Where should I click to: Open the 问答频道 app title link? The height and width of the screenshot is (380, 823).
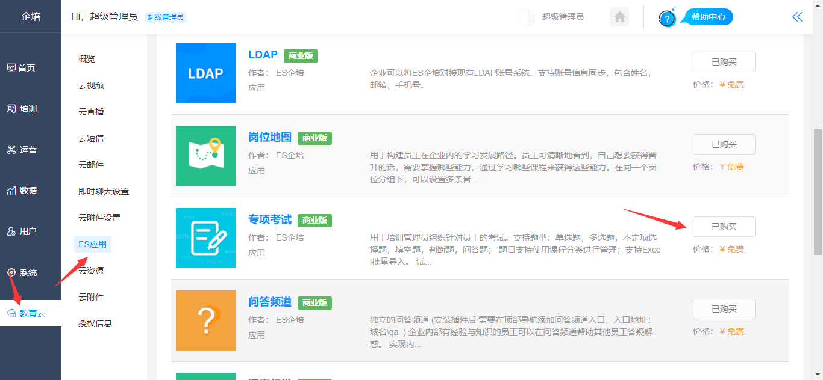point(270,302)
